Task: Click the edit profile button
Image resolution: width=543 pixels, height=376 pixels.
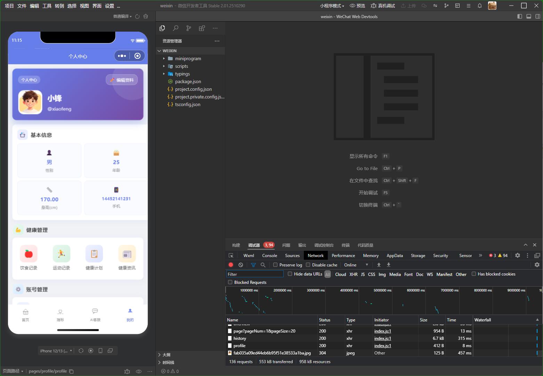Action: [122, 80]
